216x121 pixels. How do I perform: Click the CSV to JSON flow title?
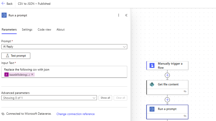(x=26, y=4)
